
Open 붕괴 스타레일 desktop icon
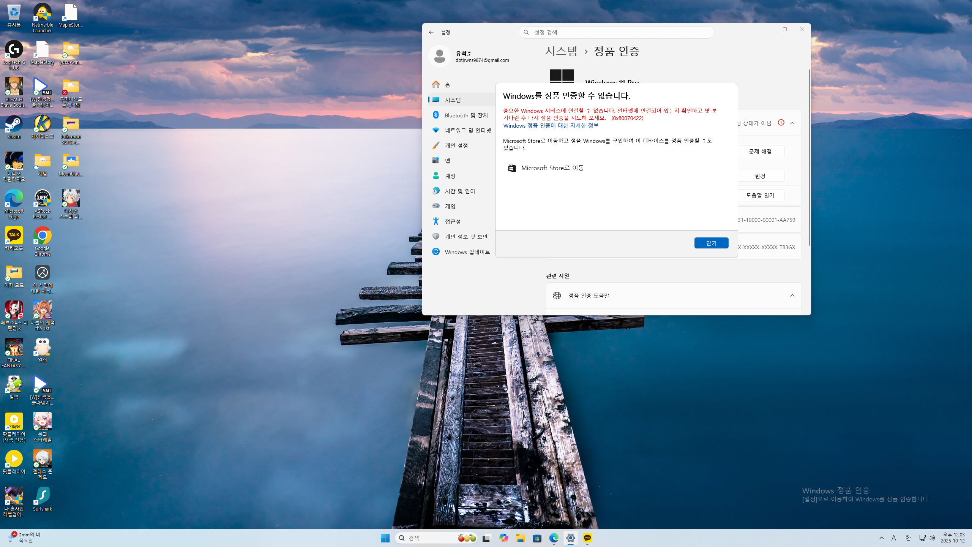(42, 428)
